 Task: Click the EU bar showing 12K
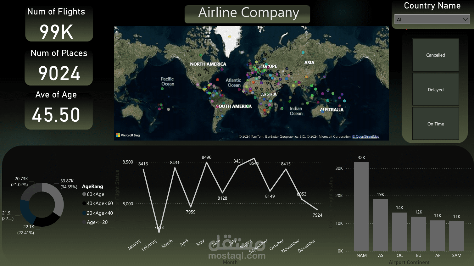[419, 234]
